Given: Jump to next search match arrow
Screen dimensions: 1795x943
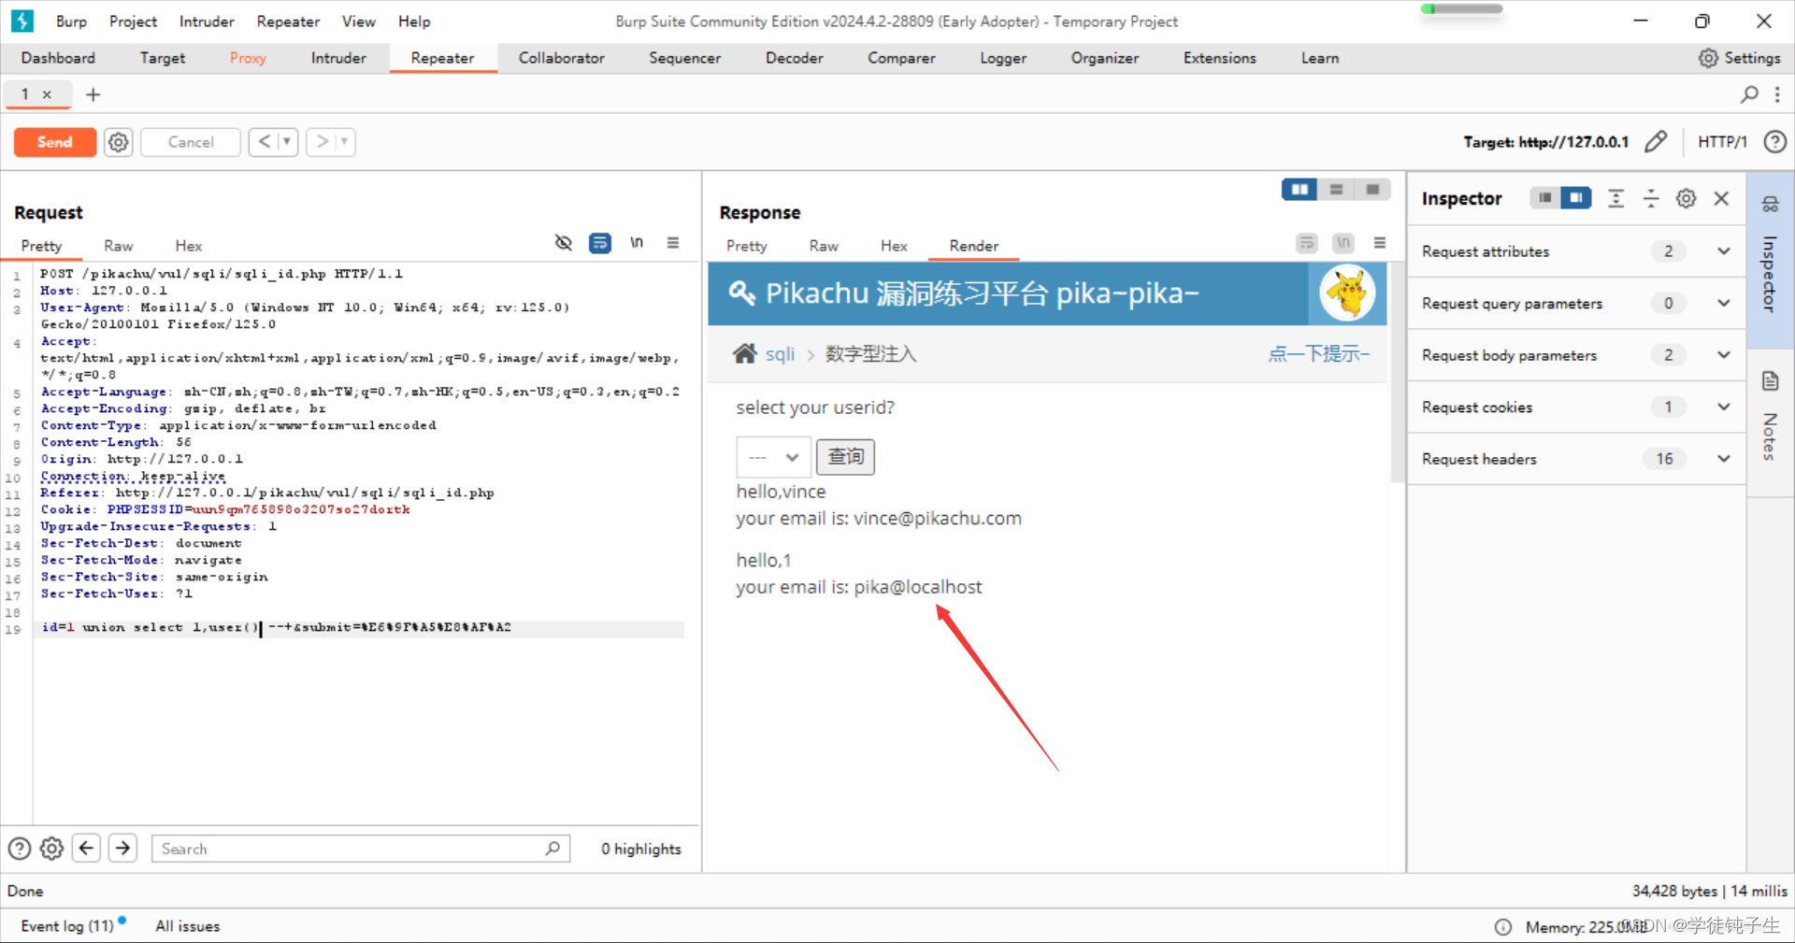Looking at the screenshot, I should click(x=122, y=849).
